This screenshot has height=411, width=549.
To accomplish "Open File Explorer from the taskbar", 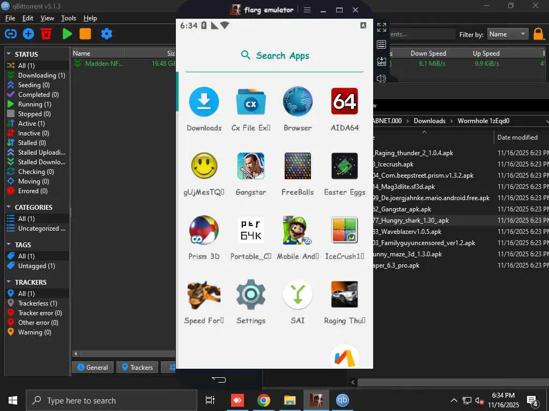I will pyautogui.click(x=290, y=400).
